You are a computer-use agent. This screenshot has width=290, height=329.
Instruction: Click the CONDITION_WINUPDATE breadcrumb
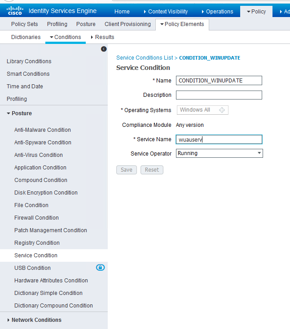pyautogui.click(x=210, y=58)
